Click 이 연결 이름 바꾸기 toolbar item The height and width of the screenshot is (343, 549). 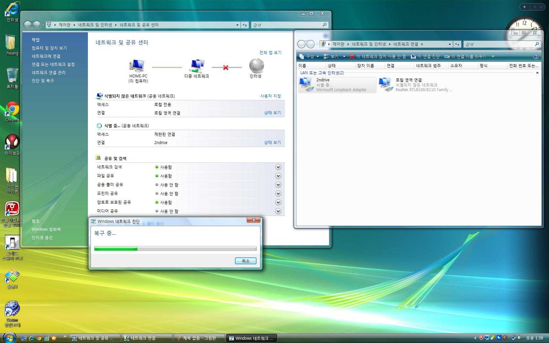click(x=465, y=57)
